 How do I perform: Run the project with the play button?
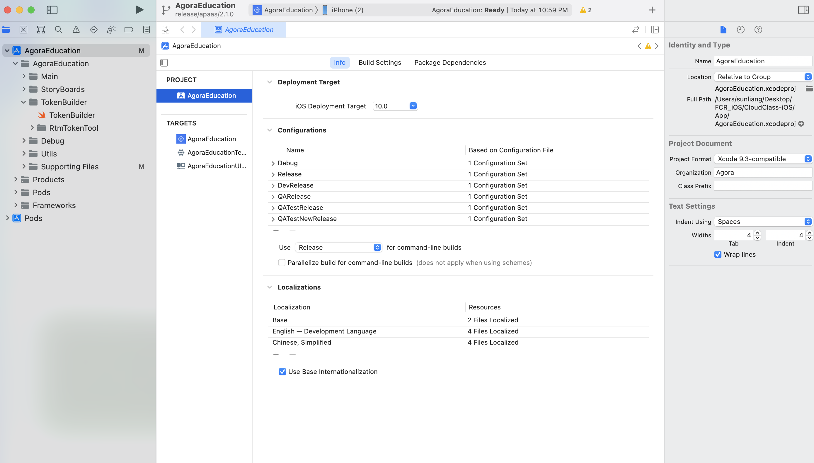click(139, 10)
